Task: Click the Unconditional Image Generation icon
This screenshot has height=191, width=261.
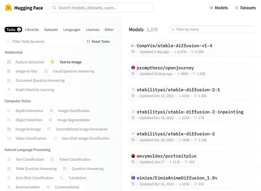Action: (49, 129)
